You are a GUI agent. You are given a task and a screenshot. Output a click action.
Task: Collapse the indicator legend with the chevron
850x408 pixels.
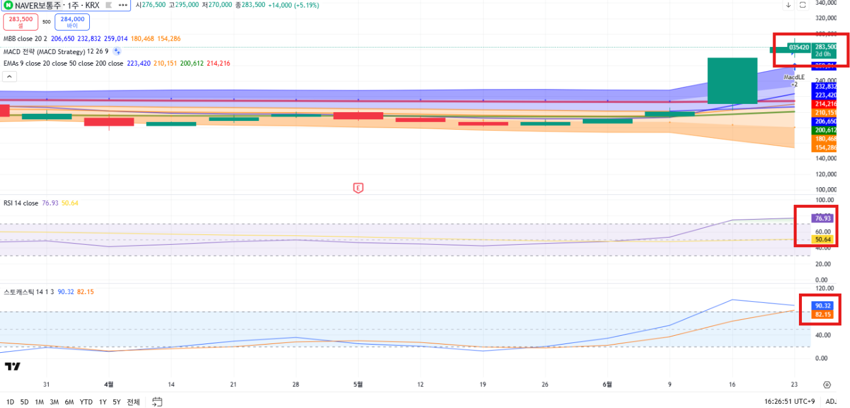click(x=10, y=76)
